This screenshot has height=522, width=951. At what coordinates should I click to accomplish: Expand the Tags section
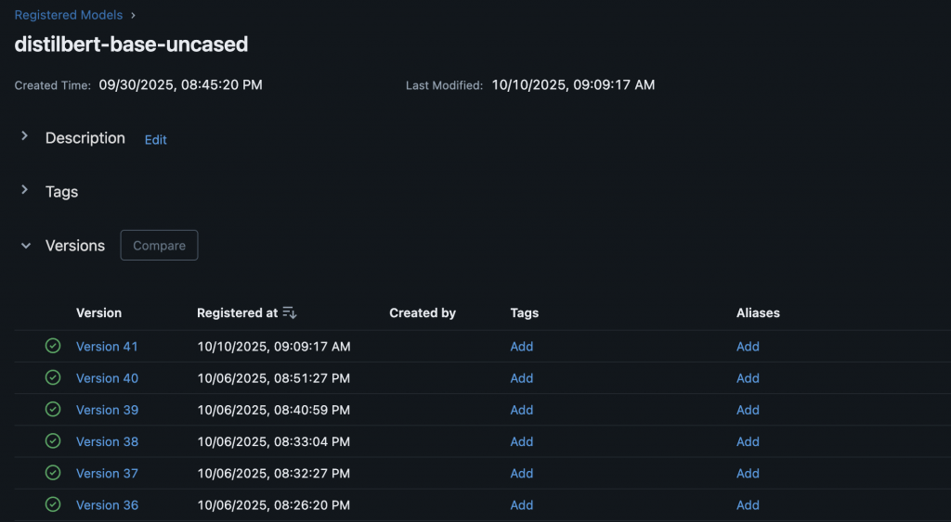tap(25, 191)
